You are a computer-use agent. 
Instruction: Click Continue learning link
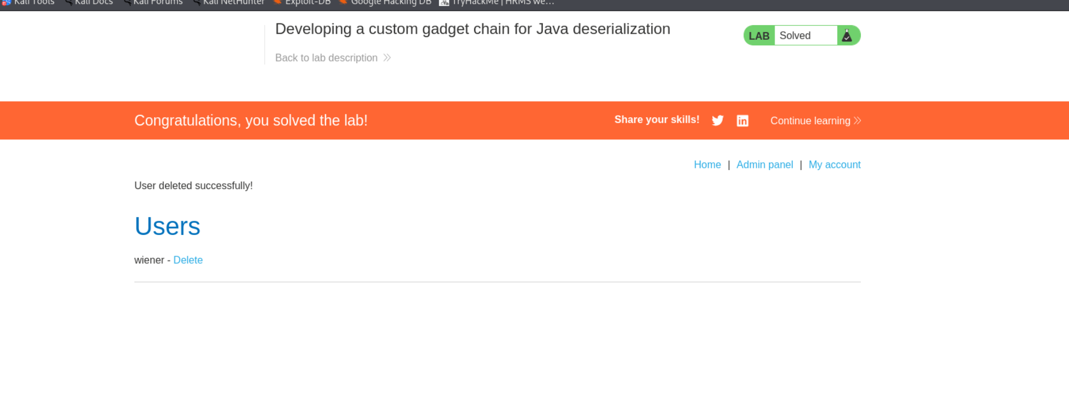point(816,120)
